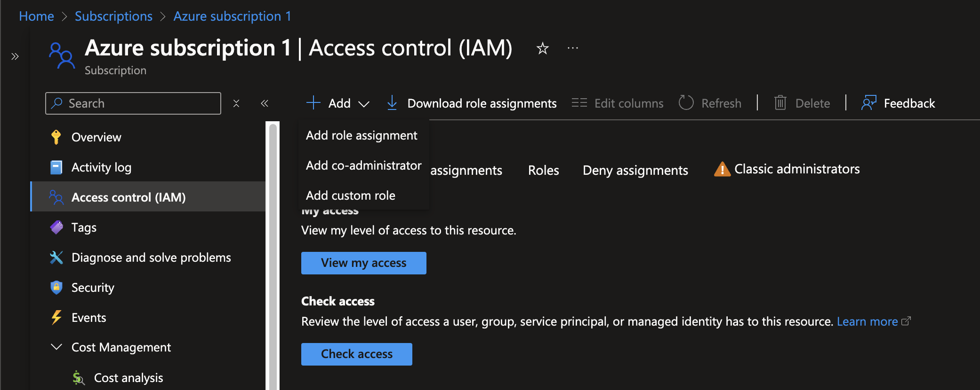Click the Cost analysis dollar icon
The width and height of the screenshot is (980, 390).
pos(78,378)
